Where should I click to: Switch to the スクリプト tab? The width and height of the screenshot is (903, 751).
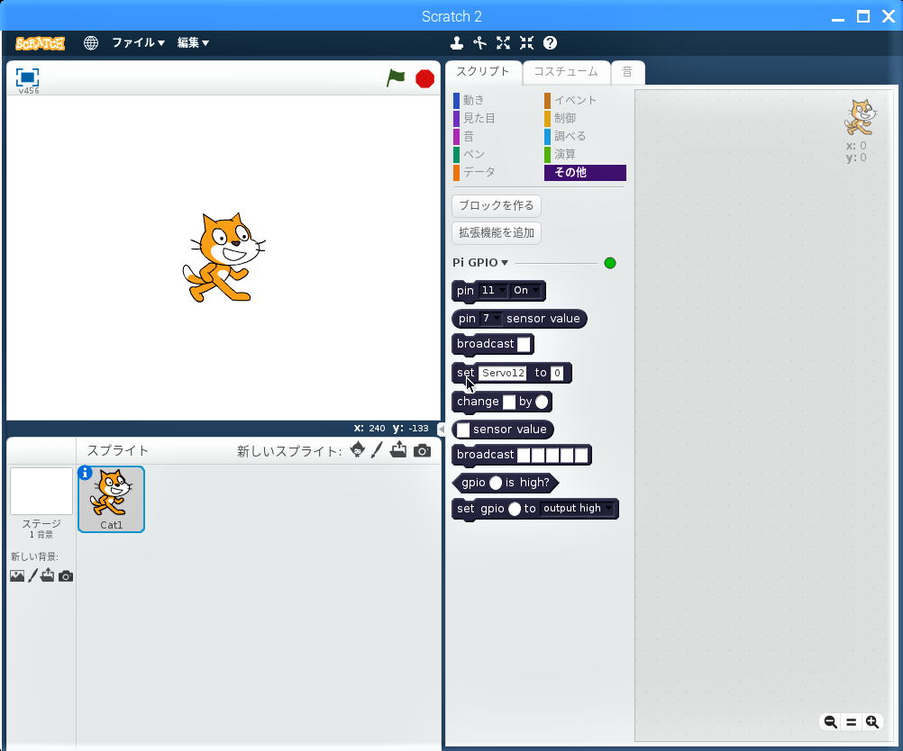point(483,73)
